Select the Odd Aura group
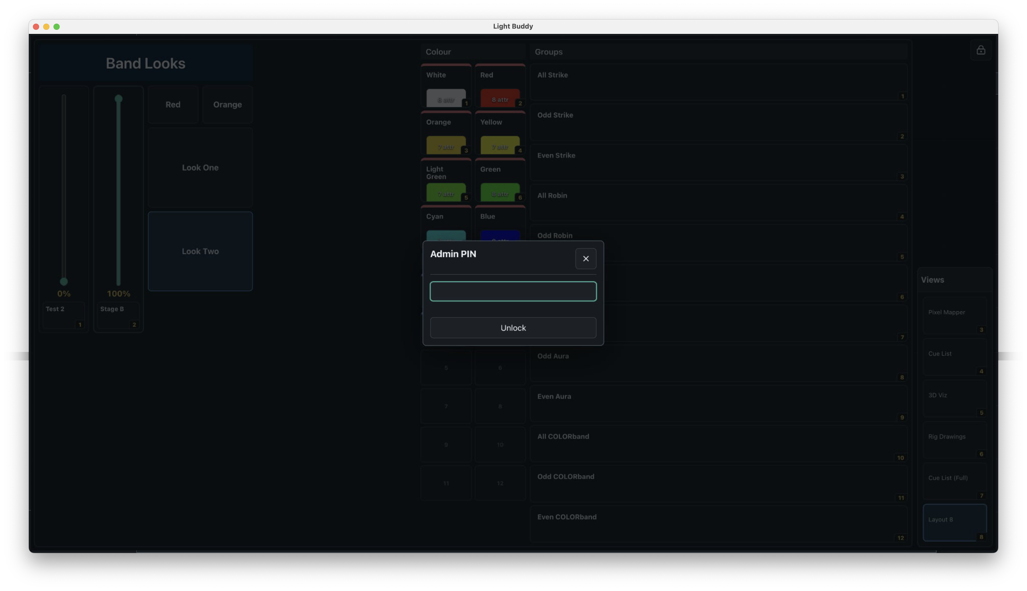1027x591 pixels. (718, 363)
